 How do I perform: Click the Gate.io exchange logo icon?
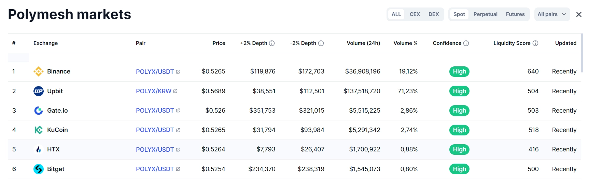pyautogui.click(x=39, y=111)
